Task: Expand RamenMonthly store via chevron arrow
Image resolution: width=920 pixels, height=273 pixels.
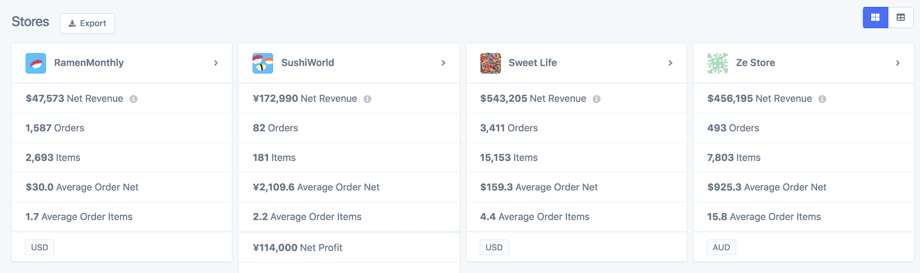Action: coord(216,63)
